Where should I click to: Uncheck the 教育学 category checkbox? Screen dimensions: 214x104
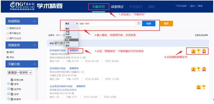click(x=12, y=99)
